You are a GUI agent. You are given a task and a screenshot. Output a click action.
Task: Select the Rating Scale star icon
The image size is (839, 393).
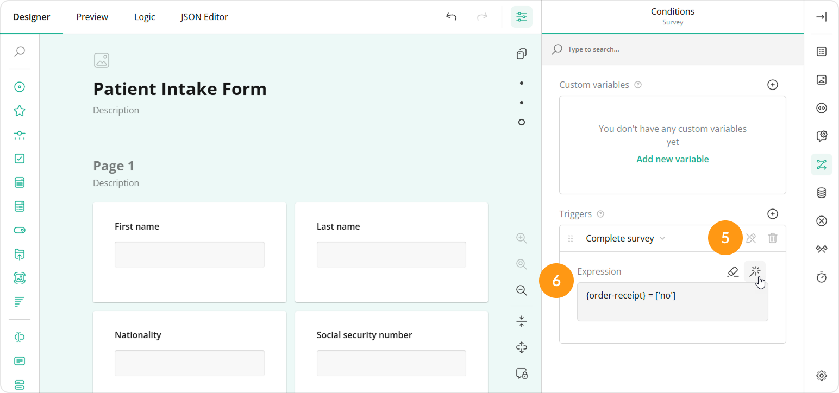point(19,110)
